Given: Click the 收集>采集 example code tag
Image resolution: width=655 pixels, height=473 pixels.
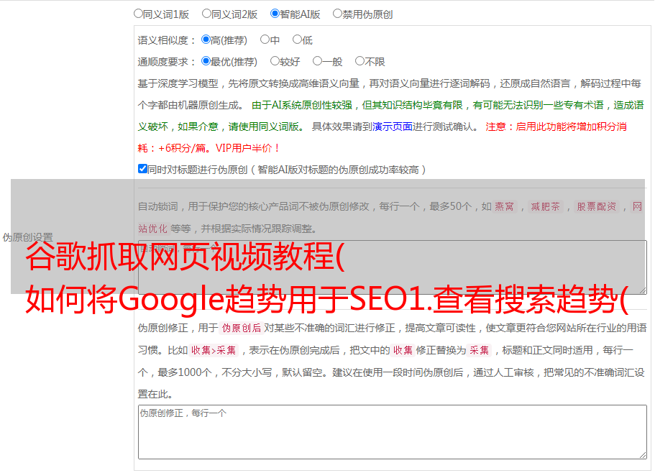Looking at the screenshot, I should pyautogui.click(x=214, y=351).
